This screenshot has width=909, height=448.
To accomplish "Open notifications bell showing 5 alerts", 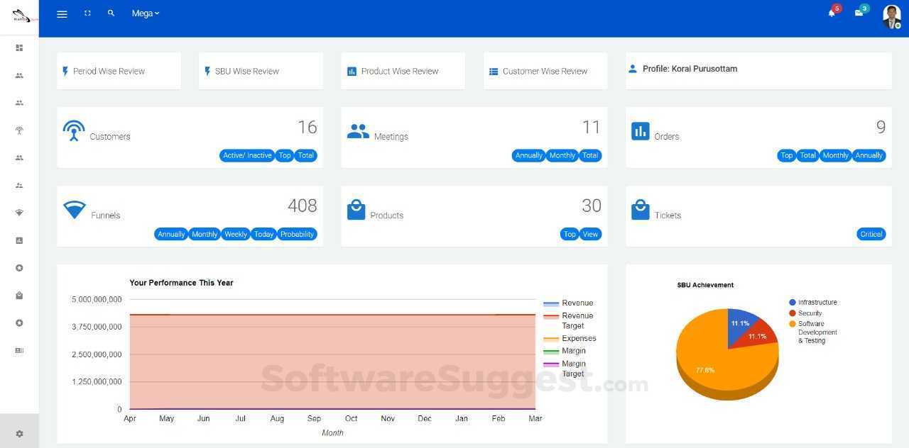I will point(831,13).
